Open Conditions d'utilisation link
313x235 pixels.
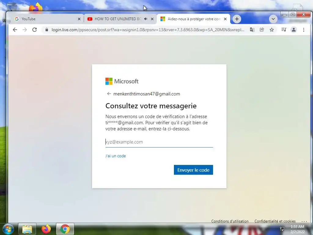tap(230, 221)
